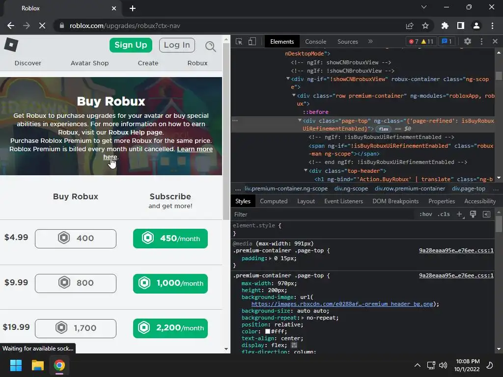This screenshot has width=503, height=377.
Task: Select the DevTools element inspector icon
Action: tap(239, 41)
